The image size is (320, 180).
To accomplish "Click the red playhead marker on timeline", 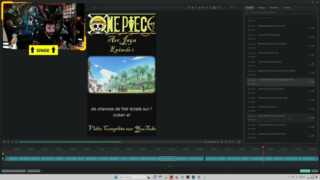I will pyautogui.click(x=263, y=147).
